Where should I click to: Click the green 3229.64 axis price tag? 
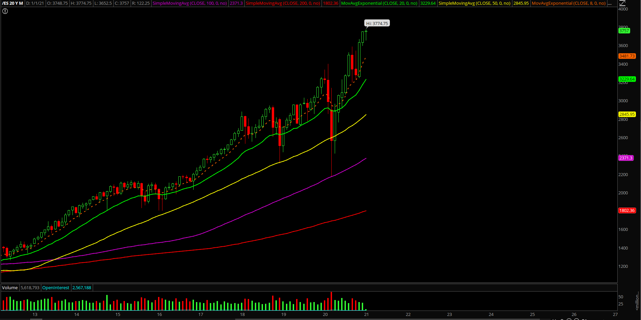pos(627,79)
